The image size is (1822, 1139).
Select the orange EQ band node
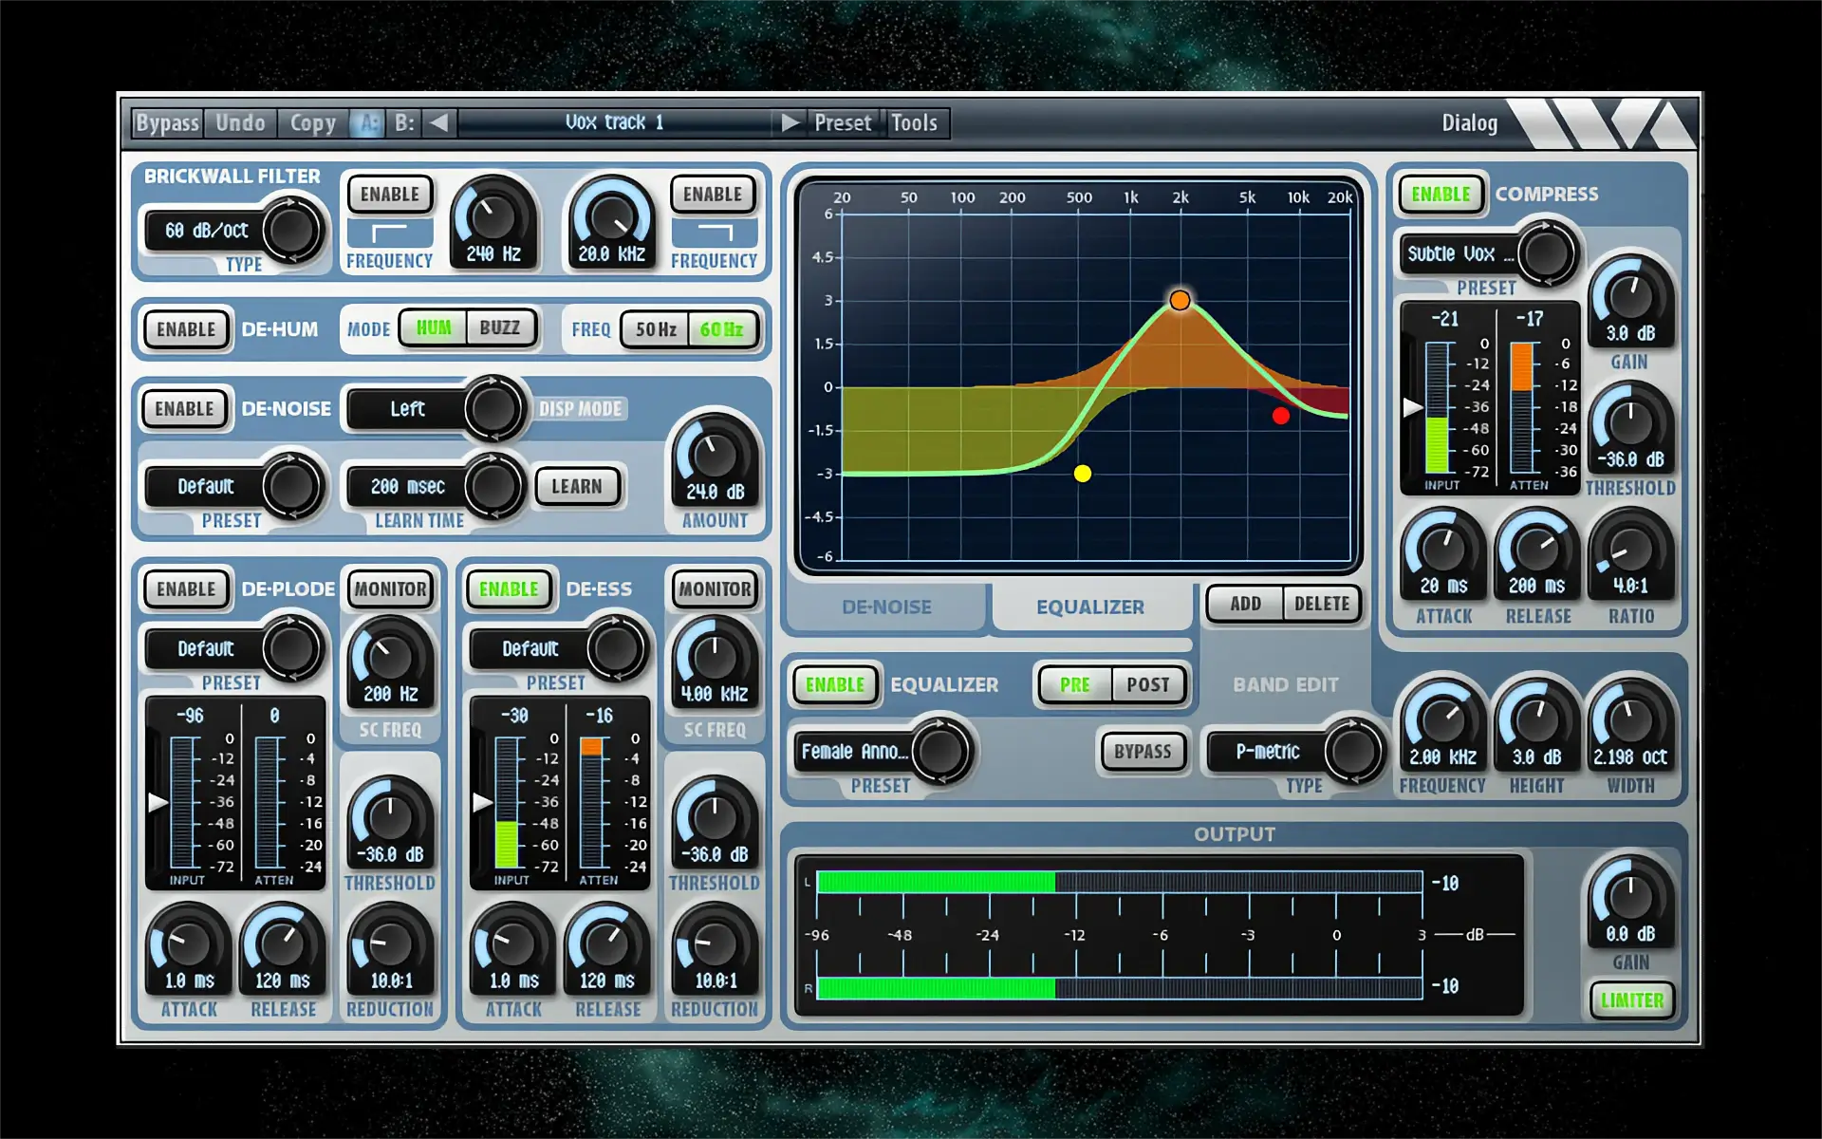point(1180,300)
